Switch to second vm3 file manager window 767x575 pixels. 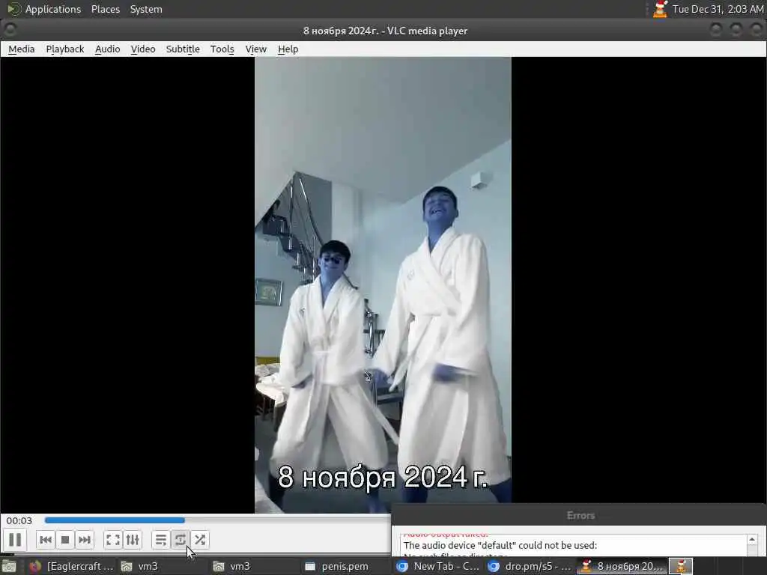tap(256, 566)
